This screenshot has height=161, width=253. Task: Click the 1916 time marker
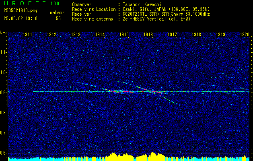[x=148, y=34]
